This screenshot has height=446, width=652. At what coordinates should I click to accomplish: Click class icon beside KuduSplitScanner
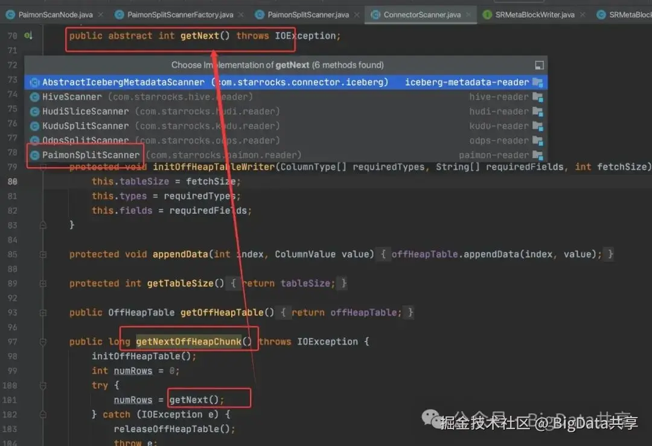pyautogui.click(x=34, y=126)
